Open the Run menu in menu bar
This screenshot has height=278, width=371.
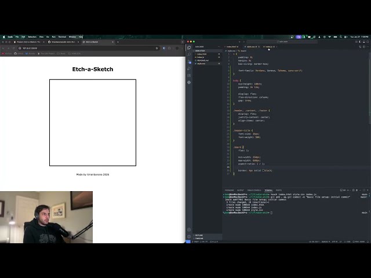(x=54, y=37)
